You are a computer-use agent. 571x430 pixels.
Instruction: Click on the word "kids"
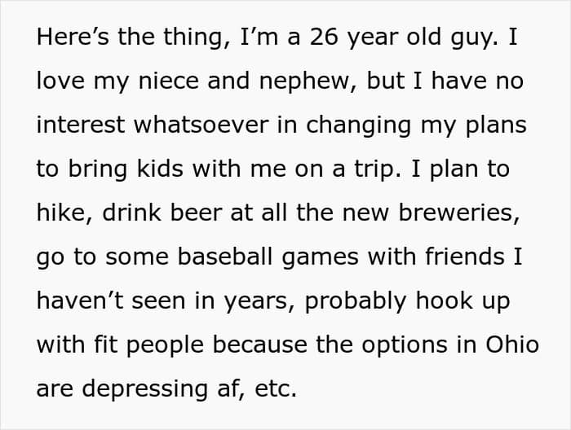tap(160, 169)
